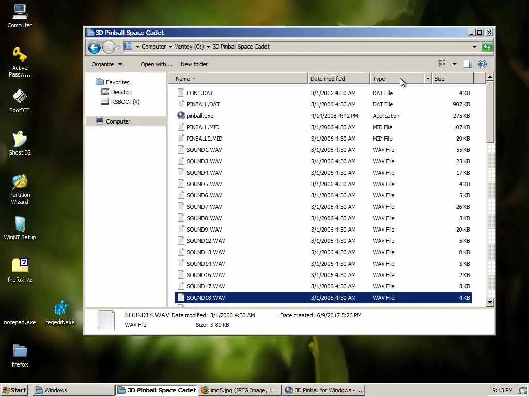Click the large file preview thumbnail in details pane
The width and height of the screenshot is (529, 397).
[x=106, y=320]
